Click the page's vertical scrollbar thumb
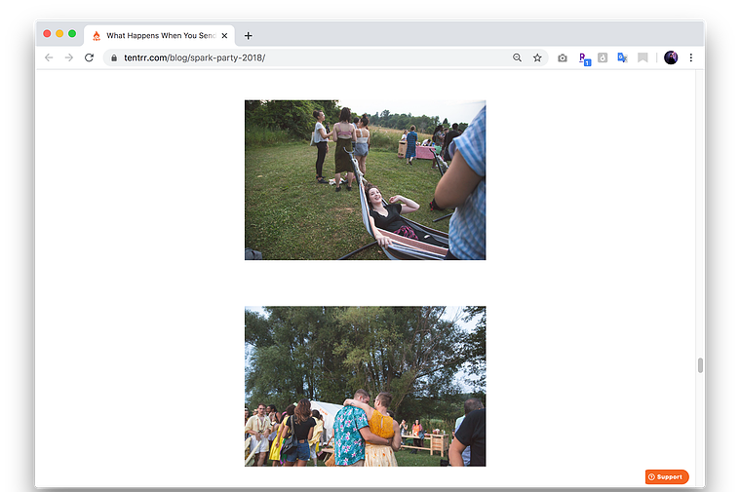The image size is (740, 492). pos(700,365)
